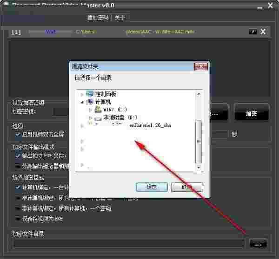Click the 请选择一个目录 prompt text
The width and height of the screenshot is (279, 259).
click(93, 78)
